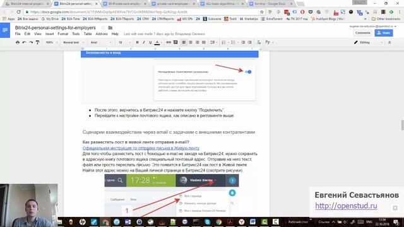Toggle Italic formatting
This screenshot has height=227, width=404.
tap(144, 42)
